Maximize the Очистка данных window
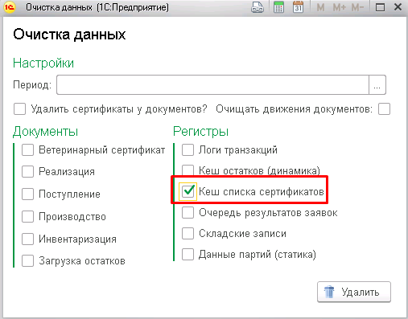Screen dimensions: 408x319 click(380, 7)
